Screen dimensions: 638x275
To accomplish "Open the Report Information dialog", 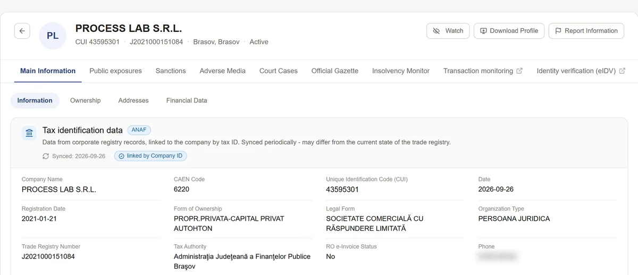I will click(586, 31).
